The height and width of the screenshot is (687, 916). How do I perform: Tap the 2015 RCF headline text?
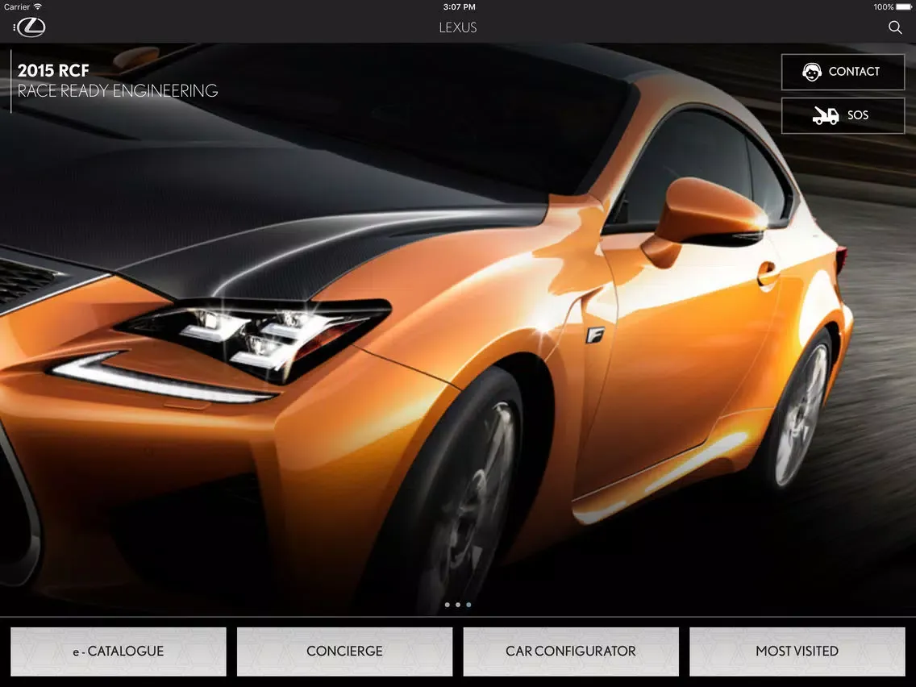pyautogui.click(x=53, y=71)
